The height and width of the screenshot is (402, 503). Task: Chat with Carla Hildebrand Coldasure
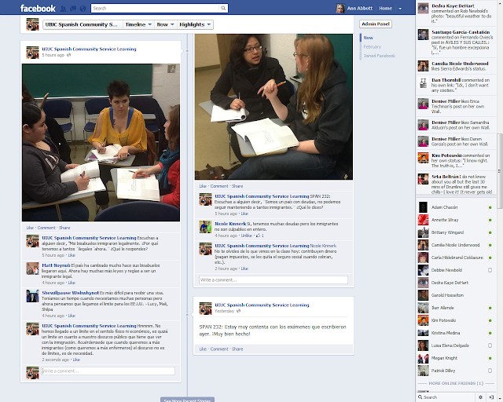(x=456, y=258)
